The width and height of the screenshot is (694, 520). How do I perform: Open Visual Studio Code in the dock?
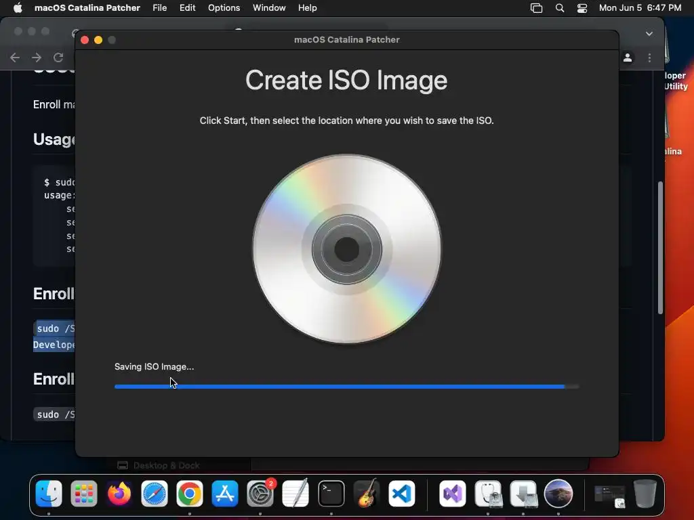point(401,494)
